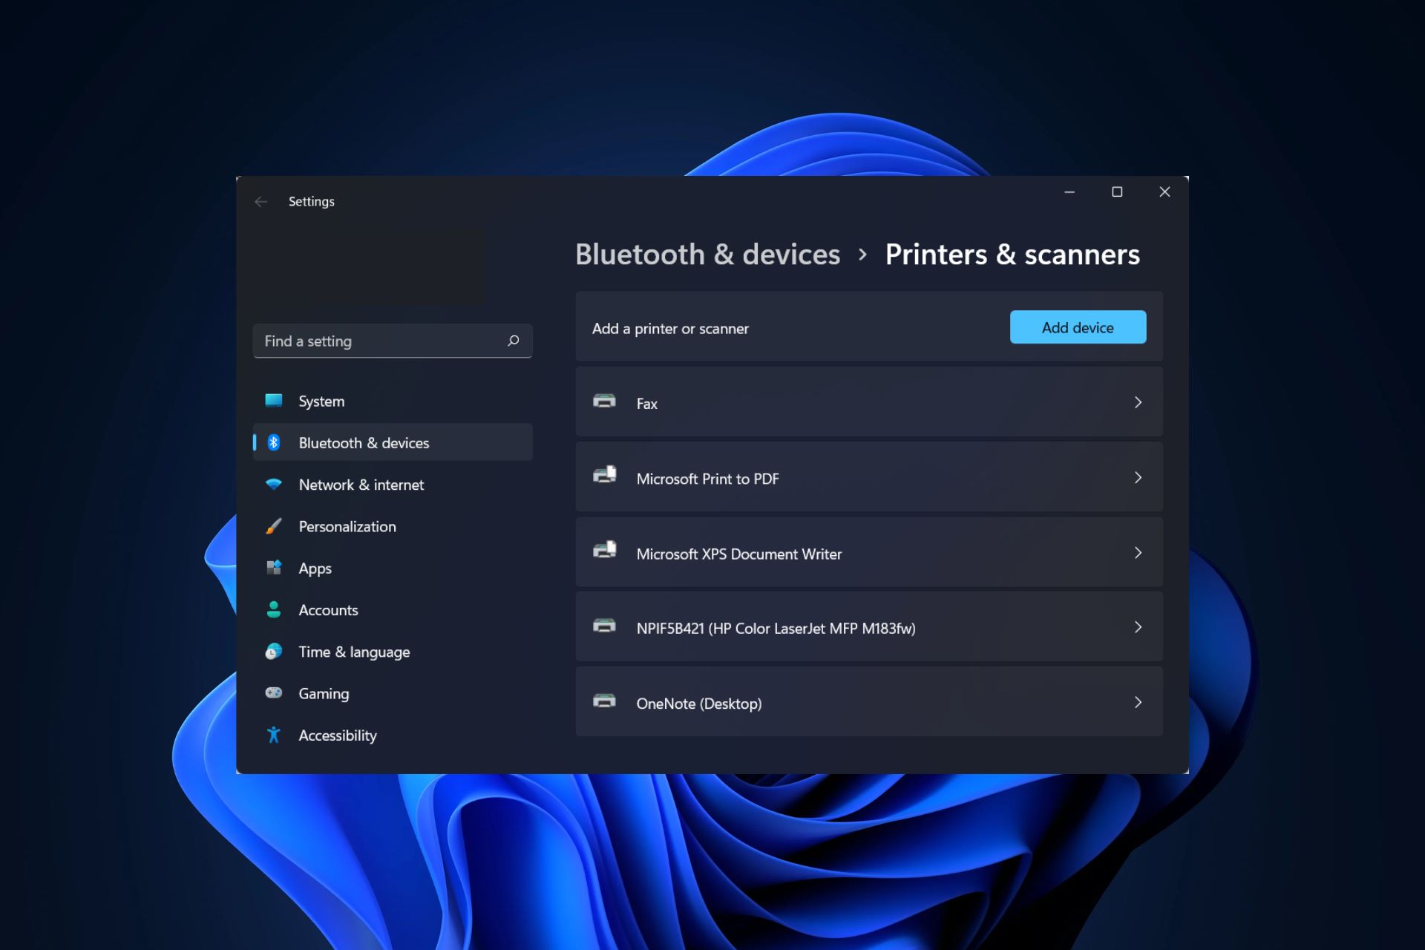Click the Apps settings icon
Viewport: 1425px width, 950px height.
pos(274,567)
